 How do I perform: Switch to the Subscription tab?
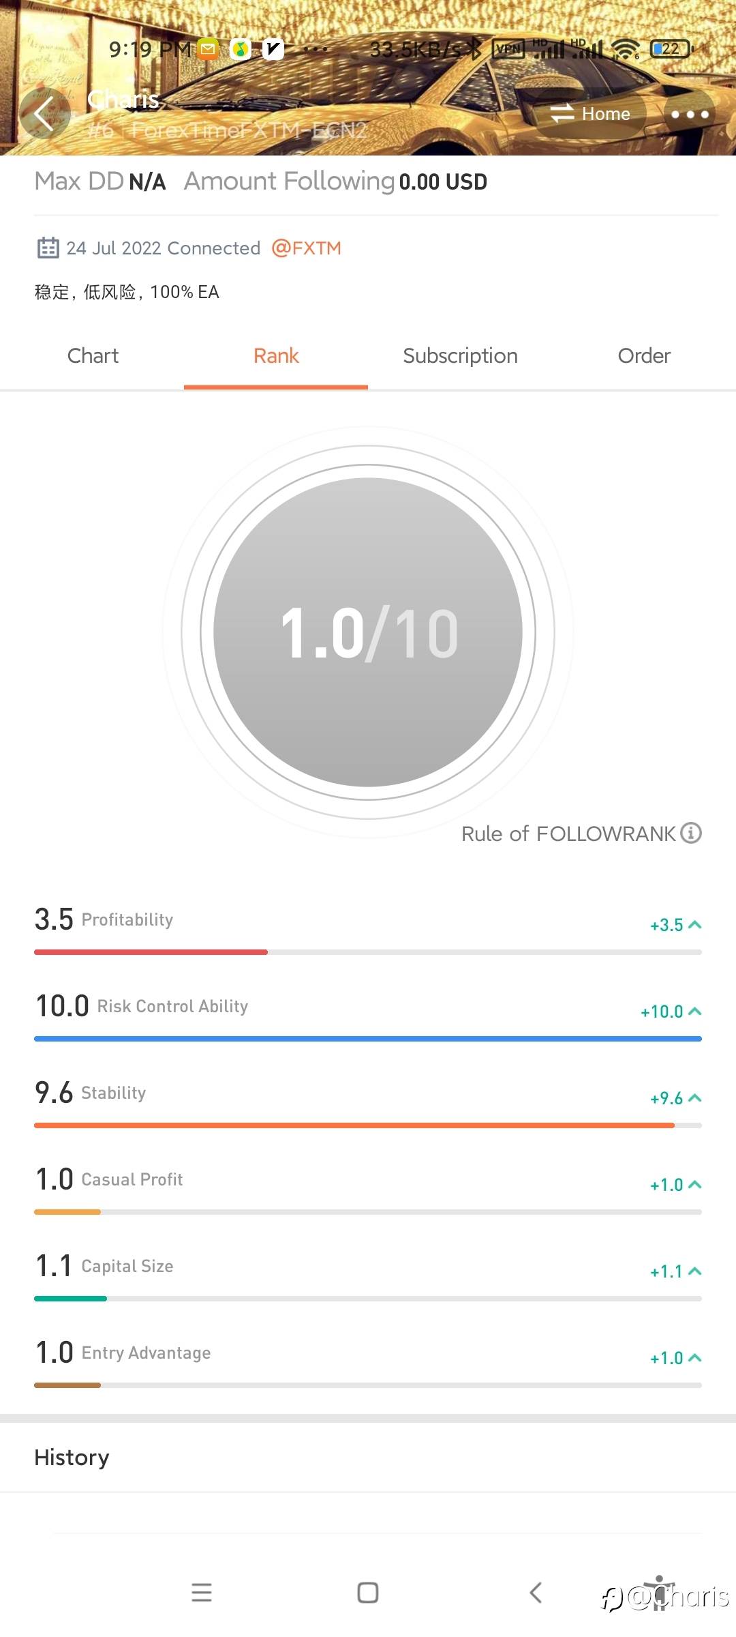[460, 355]
